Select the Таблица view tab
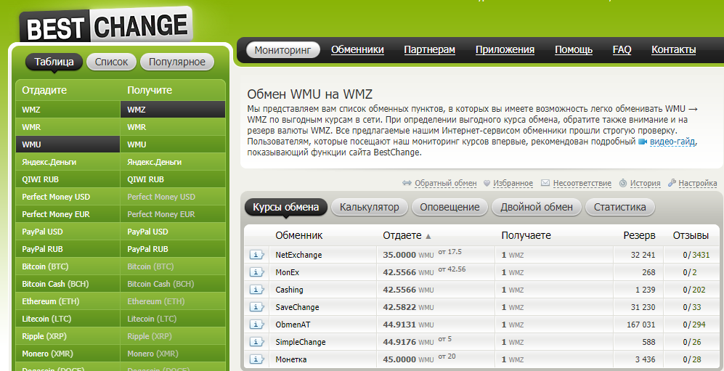This screenshot has height=371, width=724. click(x=54, y=62)
